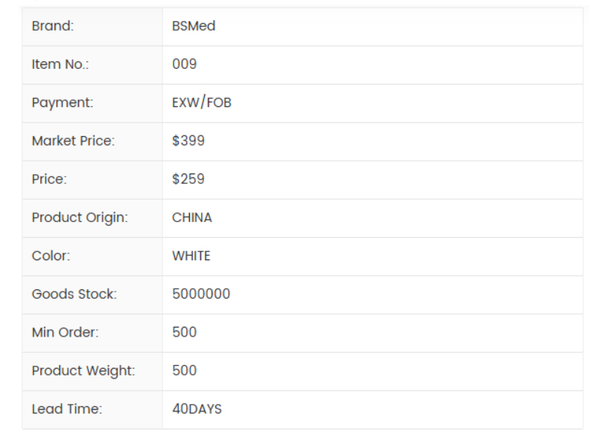Select the 5000000 stock value

(201, 295)
